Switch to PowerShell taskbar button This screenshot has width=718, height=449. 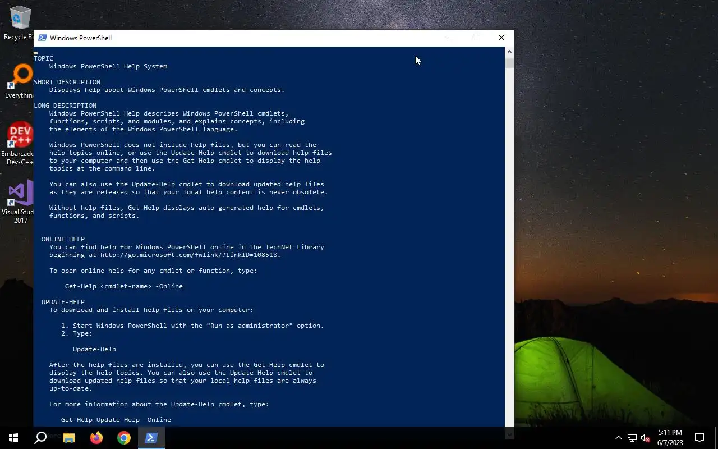[x=151, y=438]
